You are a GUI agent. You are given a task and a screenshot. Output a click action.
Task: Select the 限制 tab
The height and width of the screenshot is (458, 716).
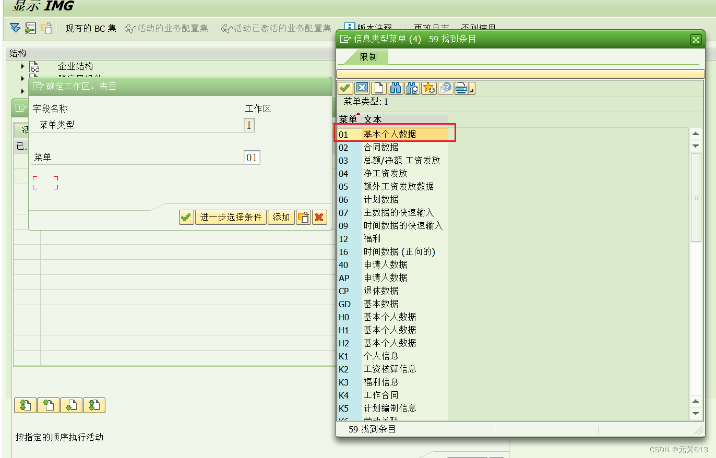[x=368, y=57]
